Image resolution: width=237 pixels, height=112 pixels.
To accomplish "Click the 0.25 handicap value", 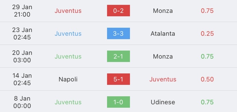I will [x=207, y=33].
